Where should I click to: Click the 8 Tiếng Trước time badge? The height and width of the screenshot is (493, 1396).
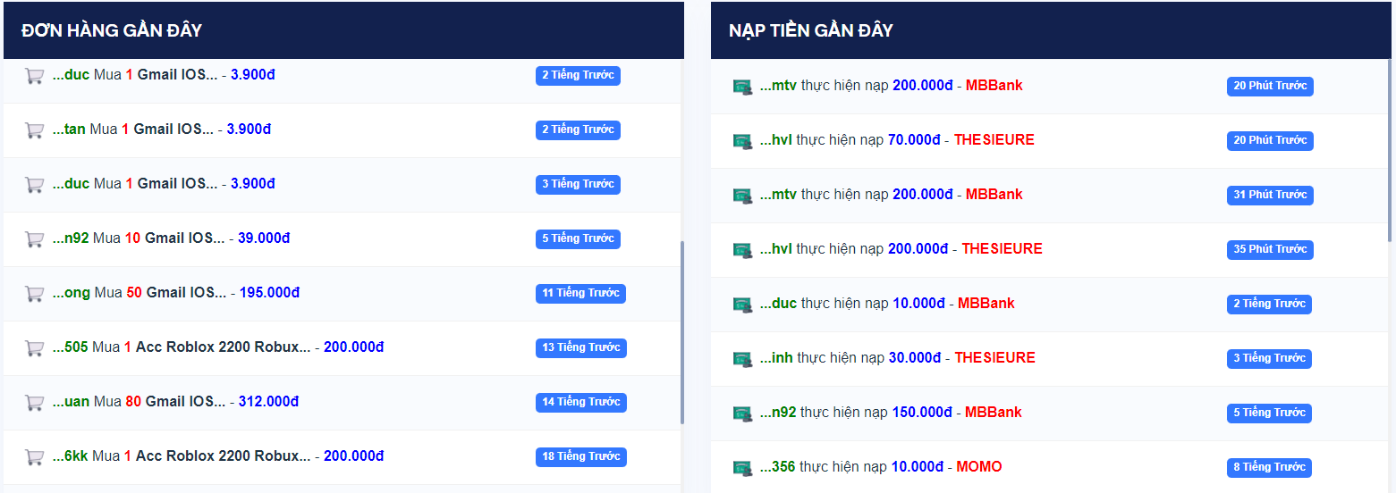coord(1269,467)
